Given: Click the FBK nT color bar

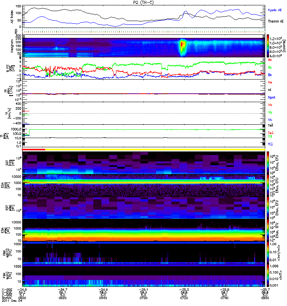Looking at the screenshot, I should click(268, 275).
